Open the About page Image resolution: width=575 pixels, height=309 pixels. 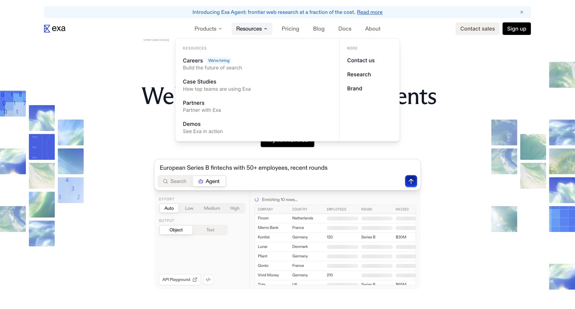tap(373, 29)
